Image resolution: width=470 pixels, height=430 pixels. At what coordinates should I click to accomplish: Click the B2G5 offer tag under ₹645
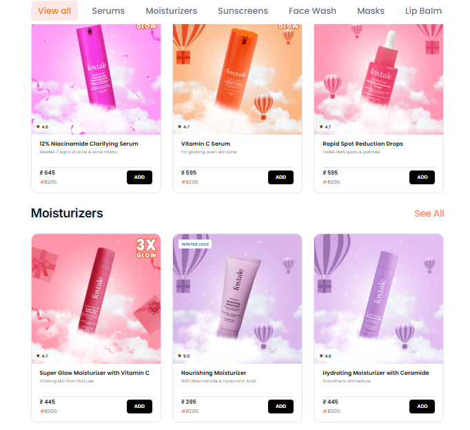pyautogui.click(x=48, y=182)
